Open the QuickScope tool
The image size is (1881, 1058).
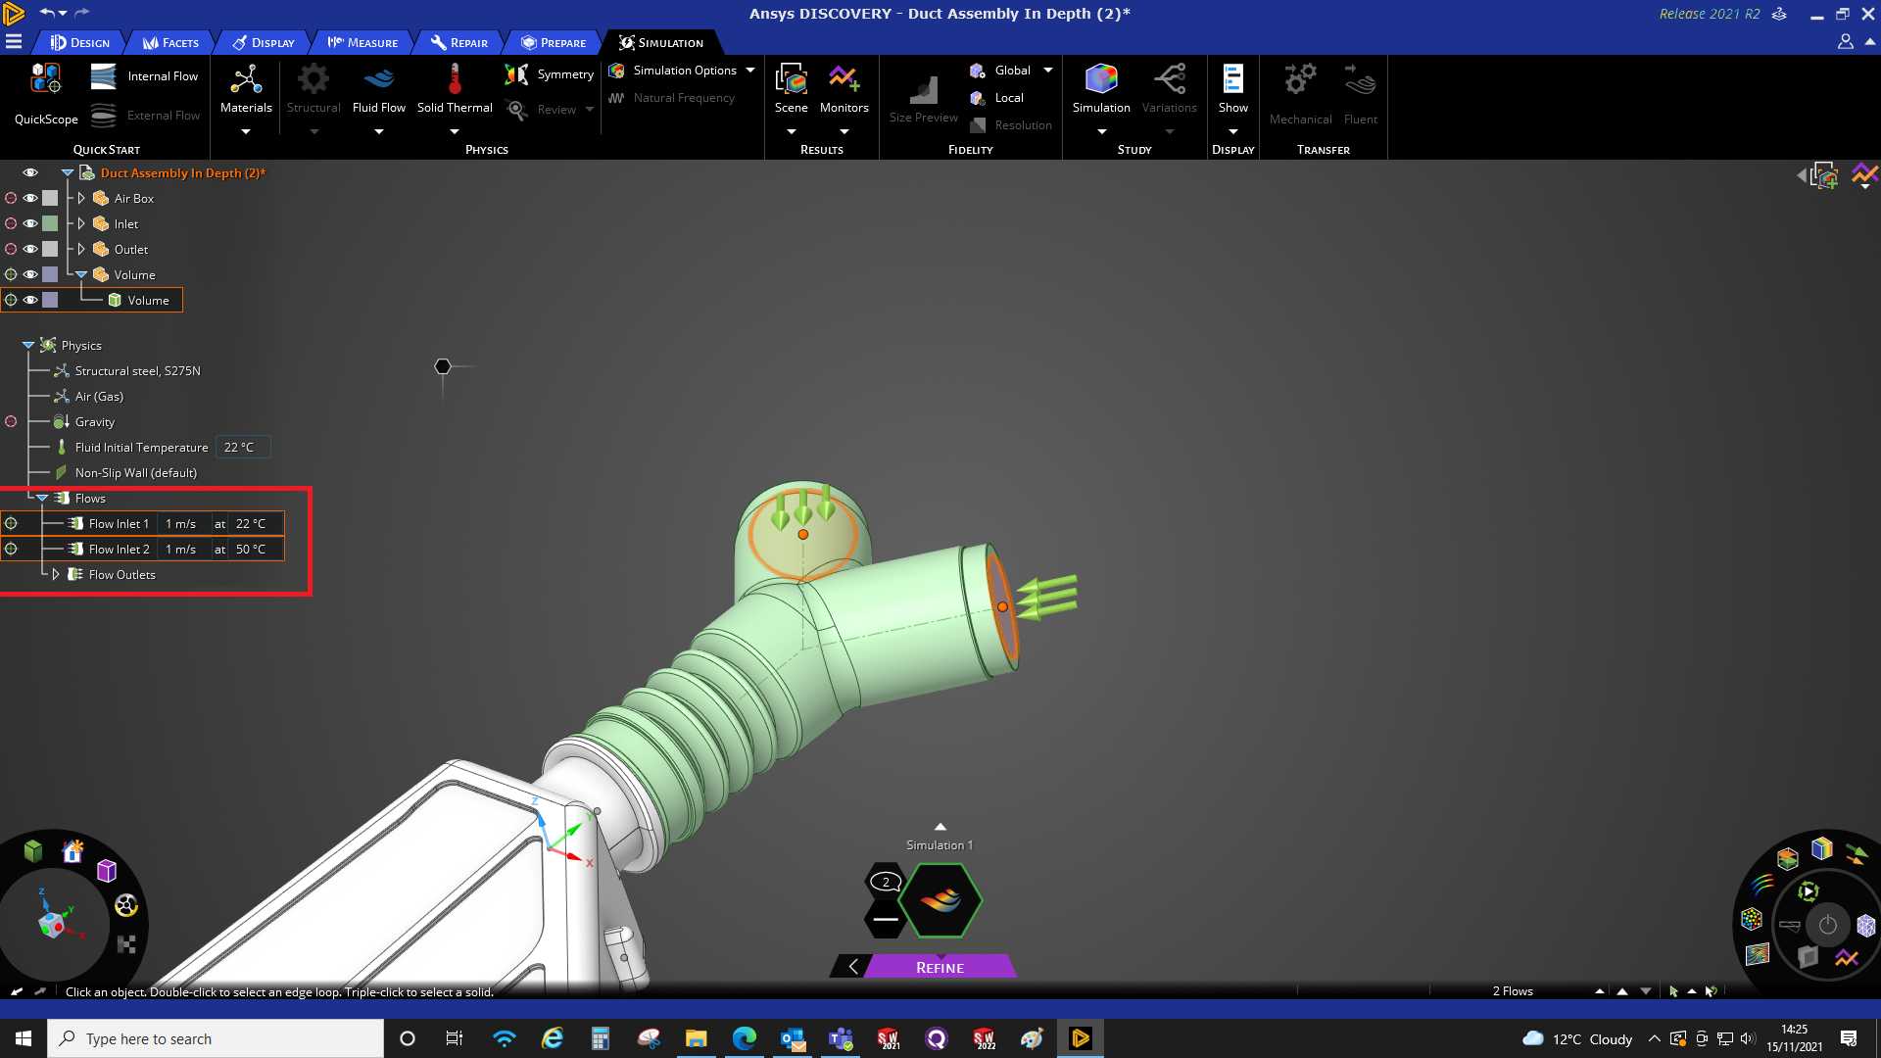pyautogui.click(x=46, y=94)
